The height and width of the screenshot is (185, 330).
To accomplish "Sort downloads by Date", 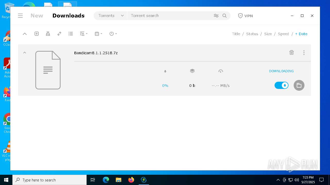I will coord(301,34).
